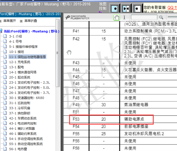Click the Macromedia FlashPaper logo
Screen dimensions: 177x151
coord(77,17)
